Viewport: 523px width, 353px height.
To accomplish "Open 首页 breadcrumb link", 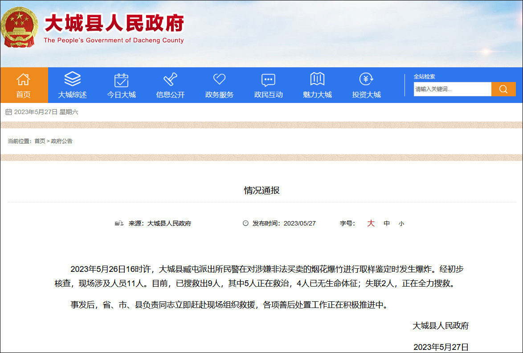I will pyautogui.click(x=40, y=141).
